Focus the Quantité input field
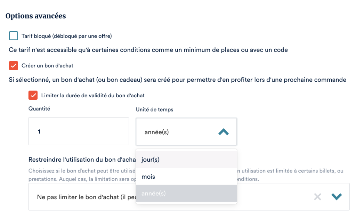Screen dimensions: 356x219 point(79,131)
